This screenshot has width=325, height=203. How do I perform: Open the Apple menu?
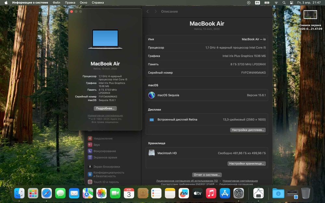tap(6, 3)
